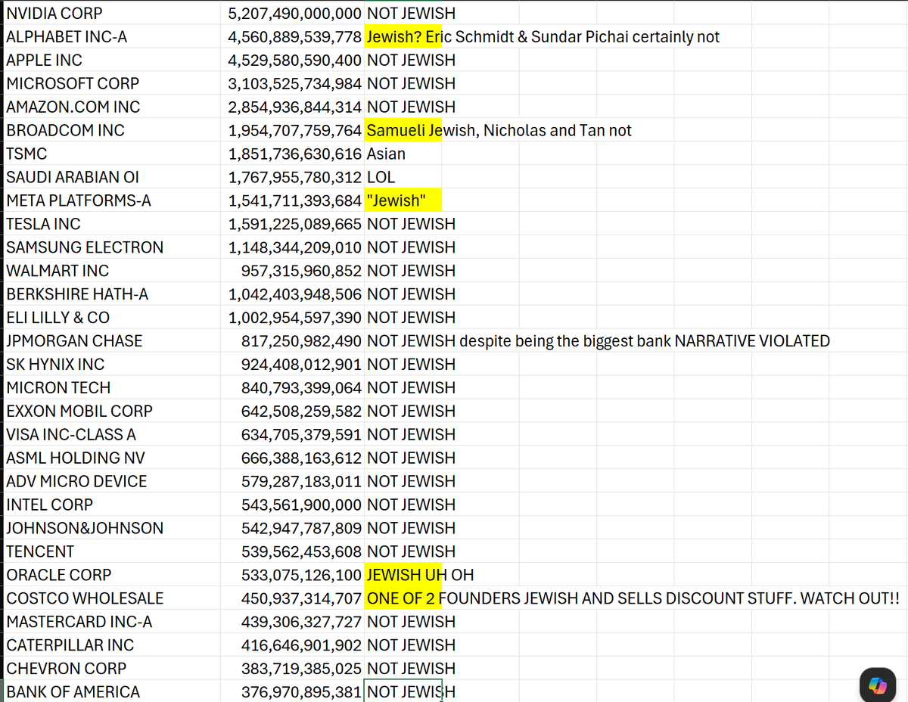Select the value 450,937,314,707

coord(302,598)
